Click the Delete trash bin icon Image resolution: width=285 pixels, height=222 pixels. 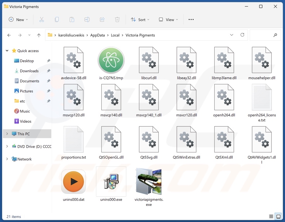117,19
